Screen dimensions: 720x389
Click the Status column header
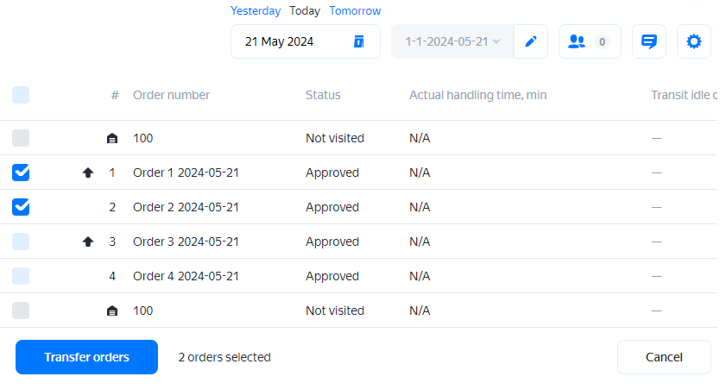pos(323,95)
